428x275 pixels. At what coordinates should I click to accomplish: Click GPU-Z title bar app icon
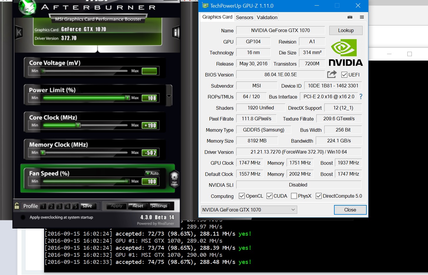(205, 6)
